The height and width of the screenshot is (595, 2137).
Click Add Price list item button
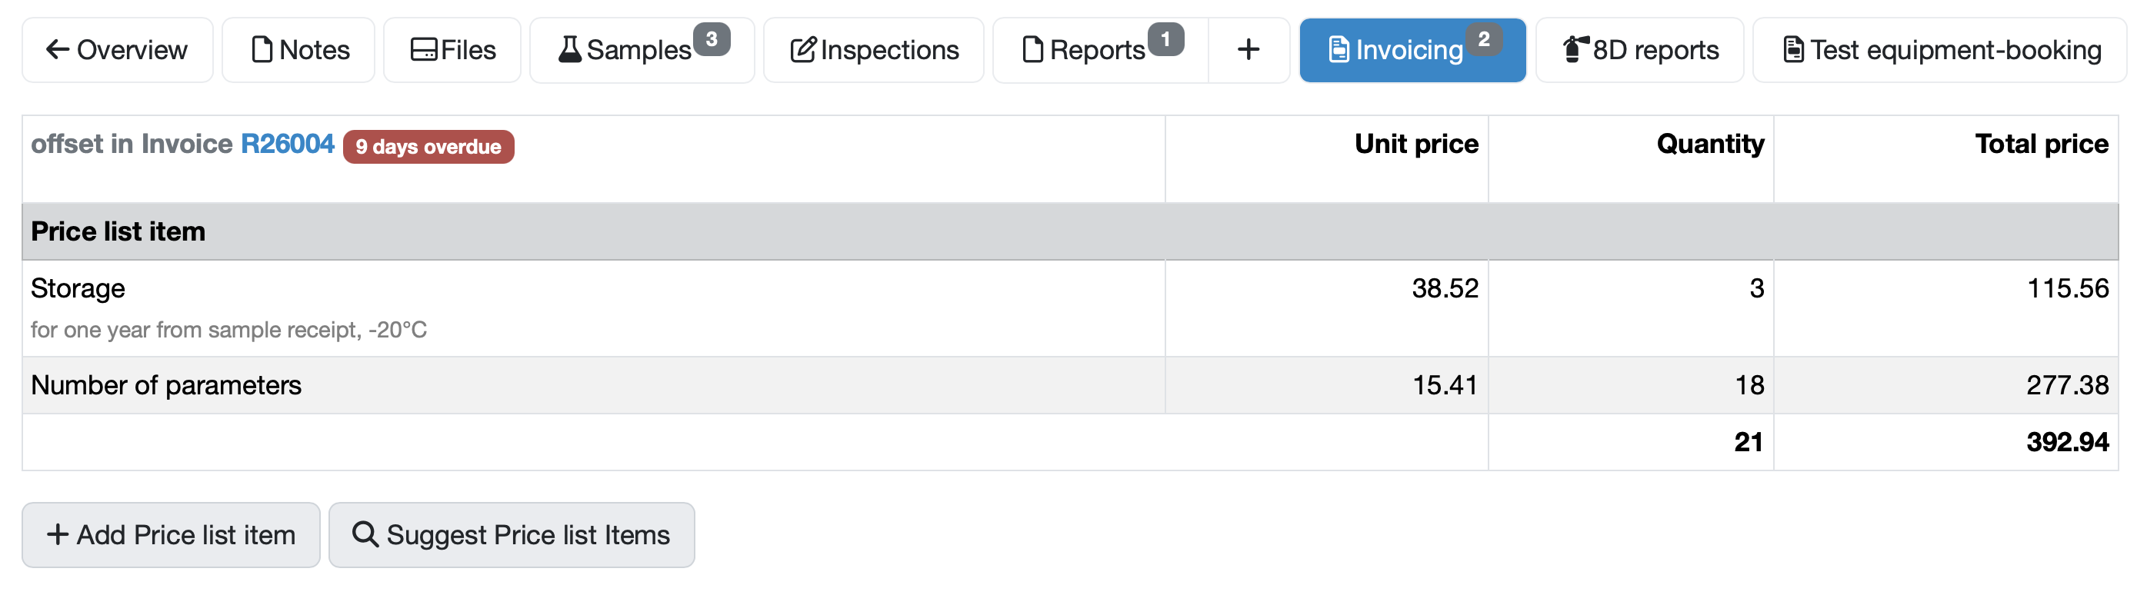coord(171,534)
